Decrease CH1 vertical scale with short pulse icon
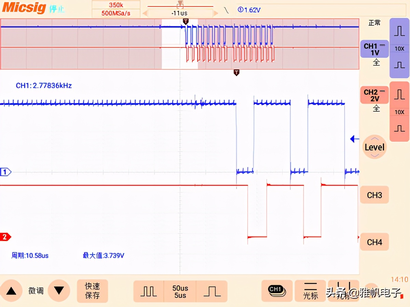Screen dimensions: 410x307 (x=399, y=65)
